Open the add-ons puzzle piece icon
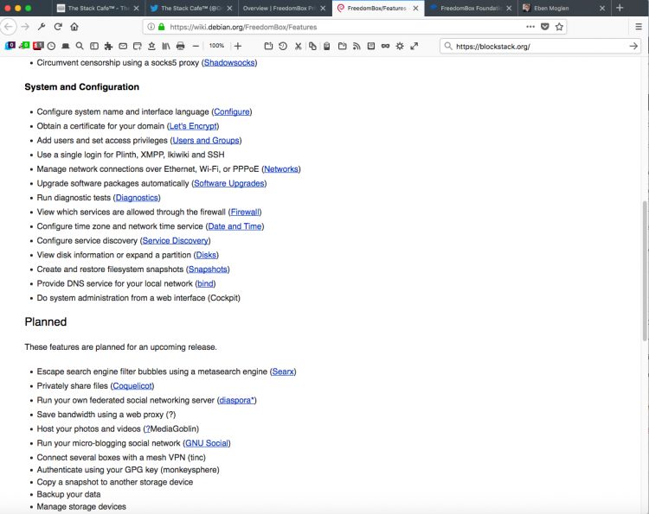 click(x=108, y=46)
